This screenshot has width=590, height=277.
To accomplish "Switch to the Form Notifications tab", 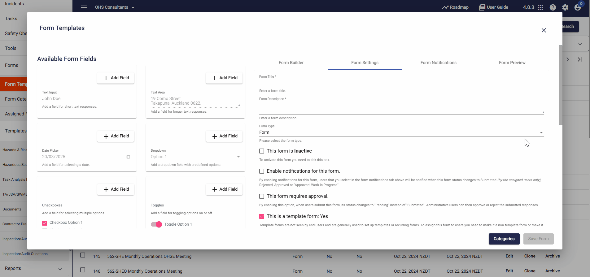I will tap(439, 63).
